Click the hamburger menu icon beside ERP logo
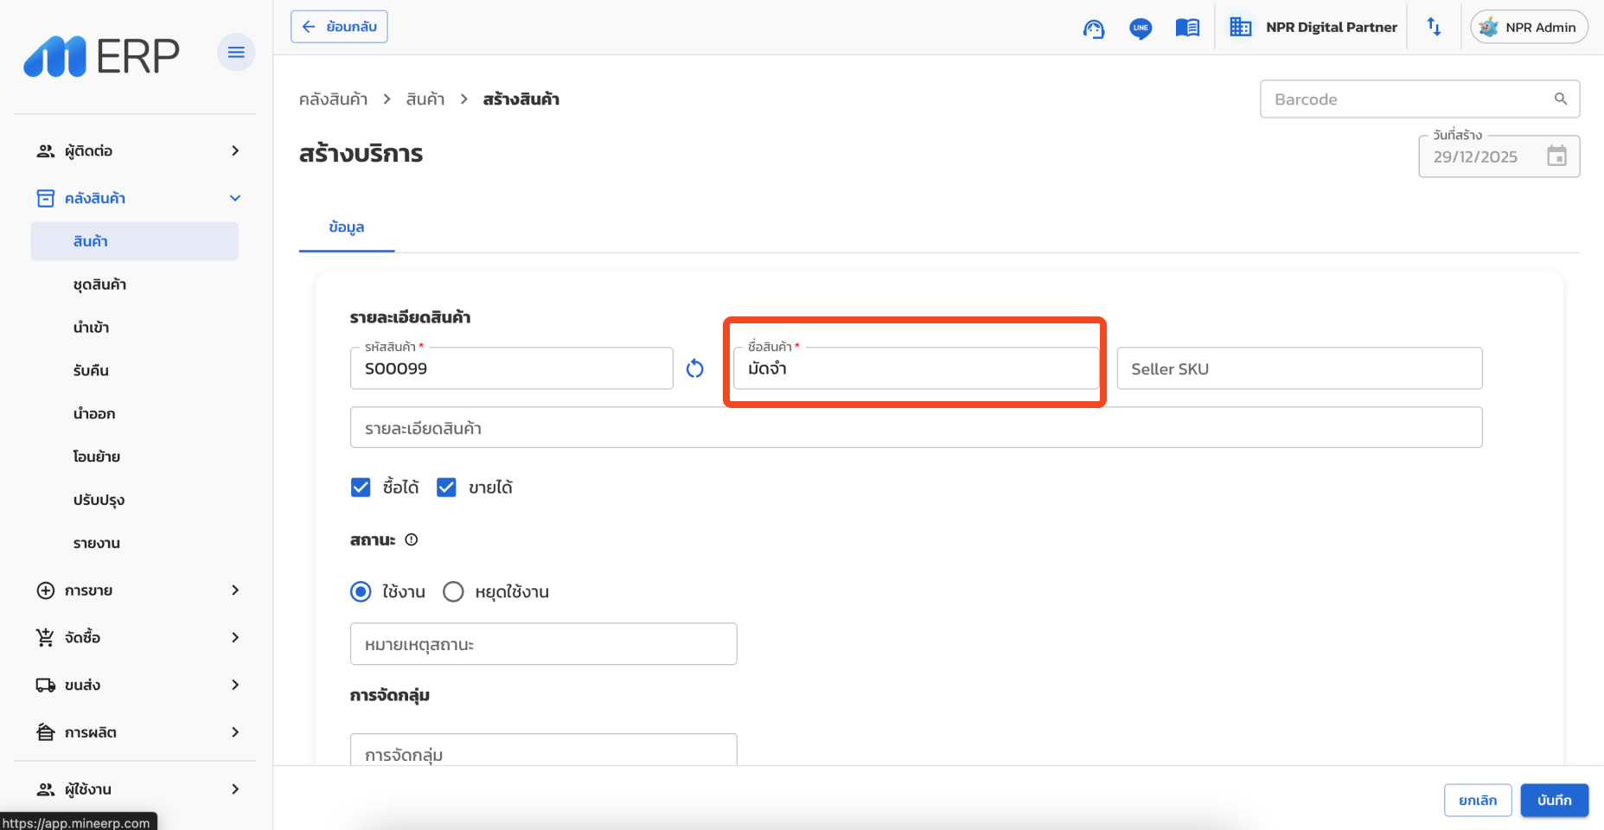 tap(236, 53)
